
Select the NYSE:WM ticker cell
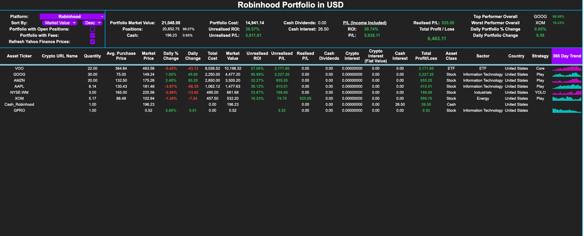[19, 92]
